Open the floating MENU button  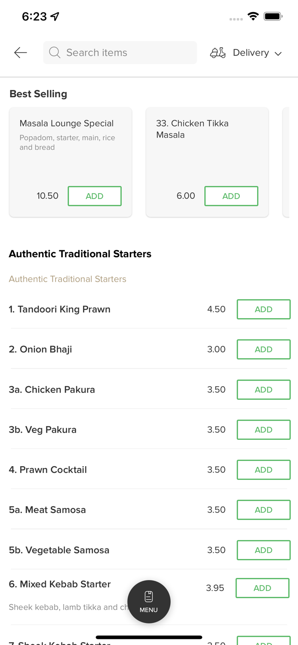pos(149,601)
